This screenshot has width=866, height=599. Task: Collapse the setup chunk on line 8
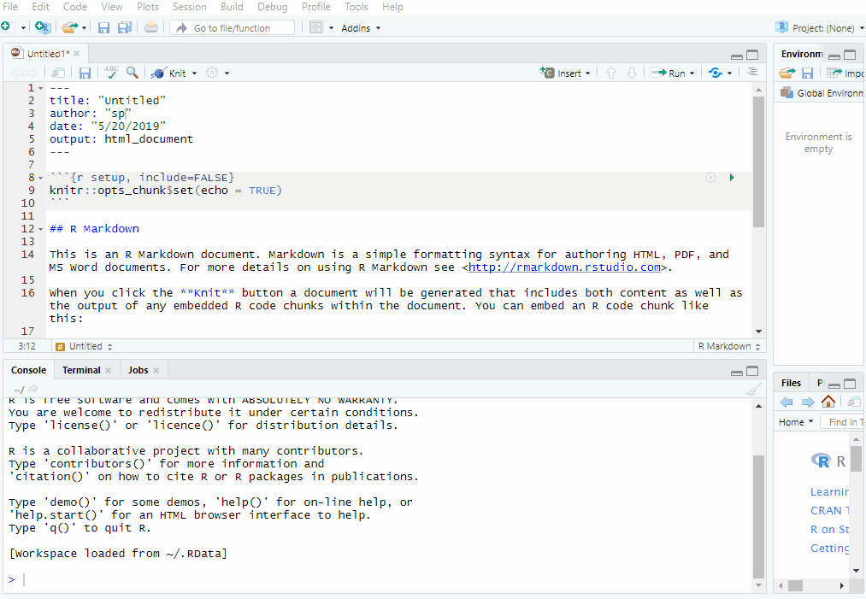coord(41,178)
